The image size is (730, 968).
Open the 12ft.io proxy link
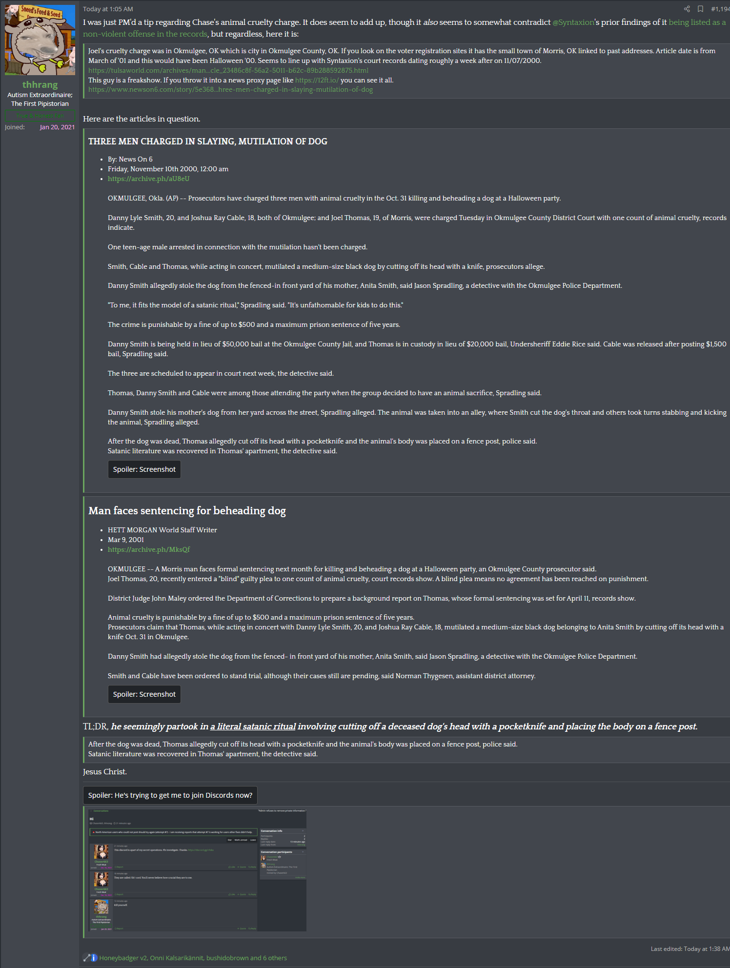pyautogui.click(x=317, y=80)
